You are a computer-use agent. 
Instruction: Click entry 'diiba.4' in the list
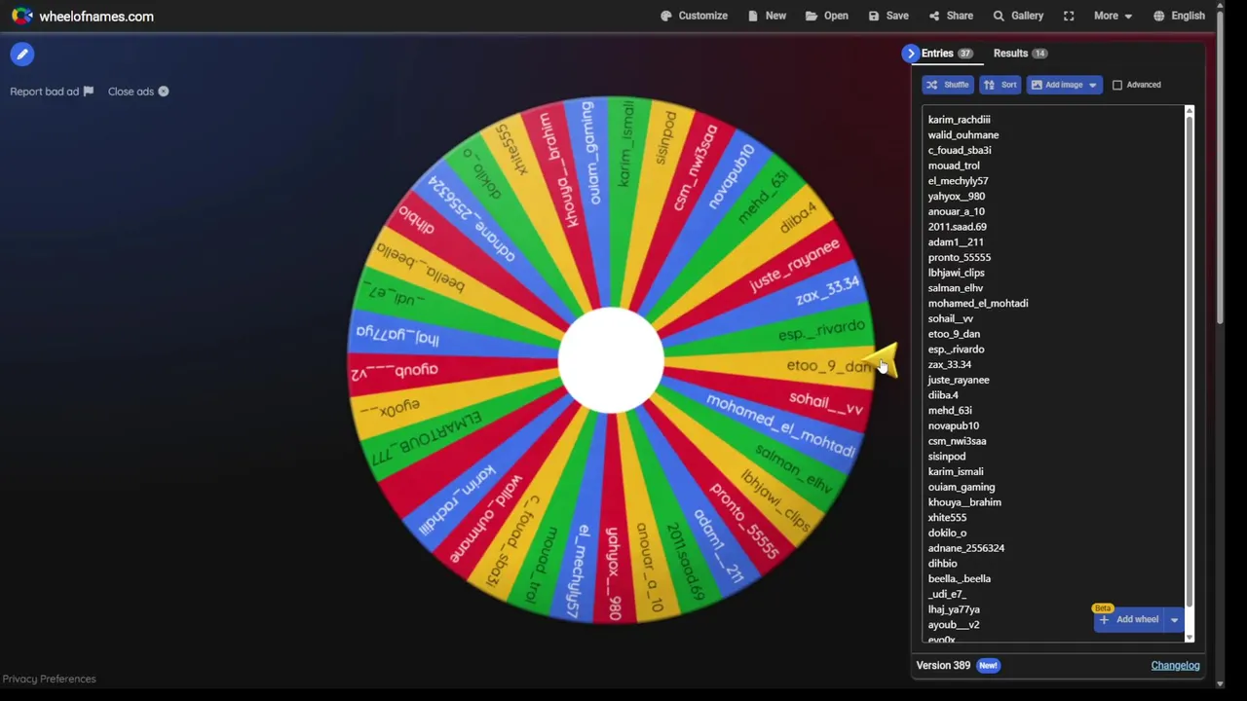942,395
